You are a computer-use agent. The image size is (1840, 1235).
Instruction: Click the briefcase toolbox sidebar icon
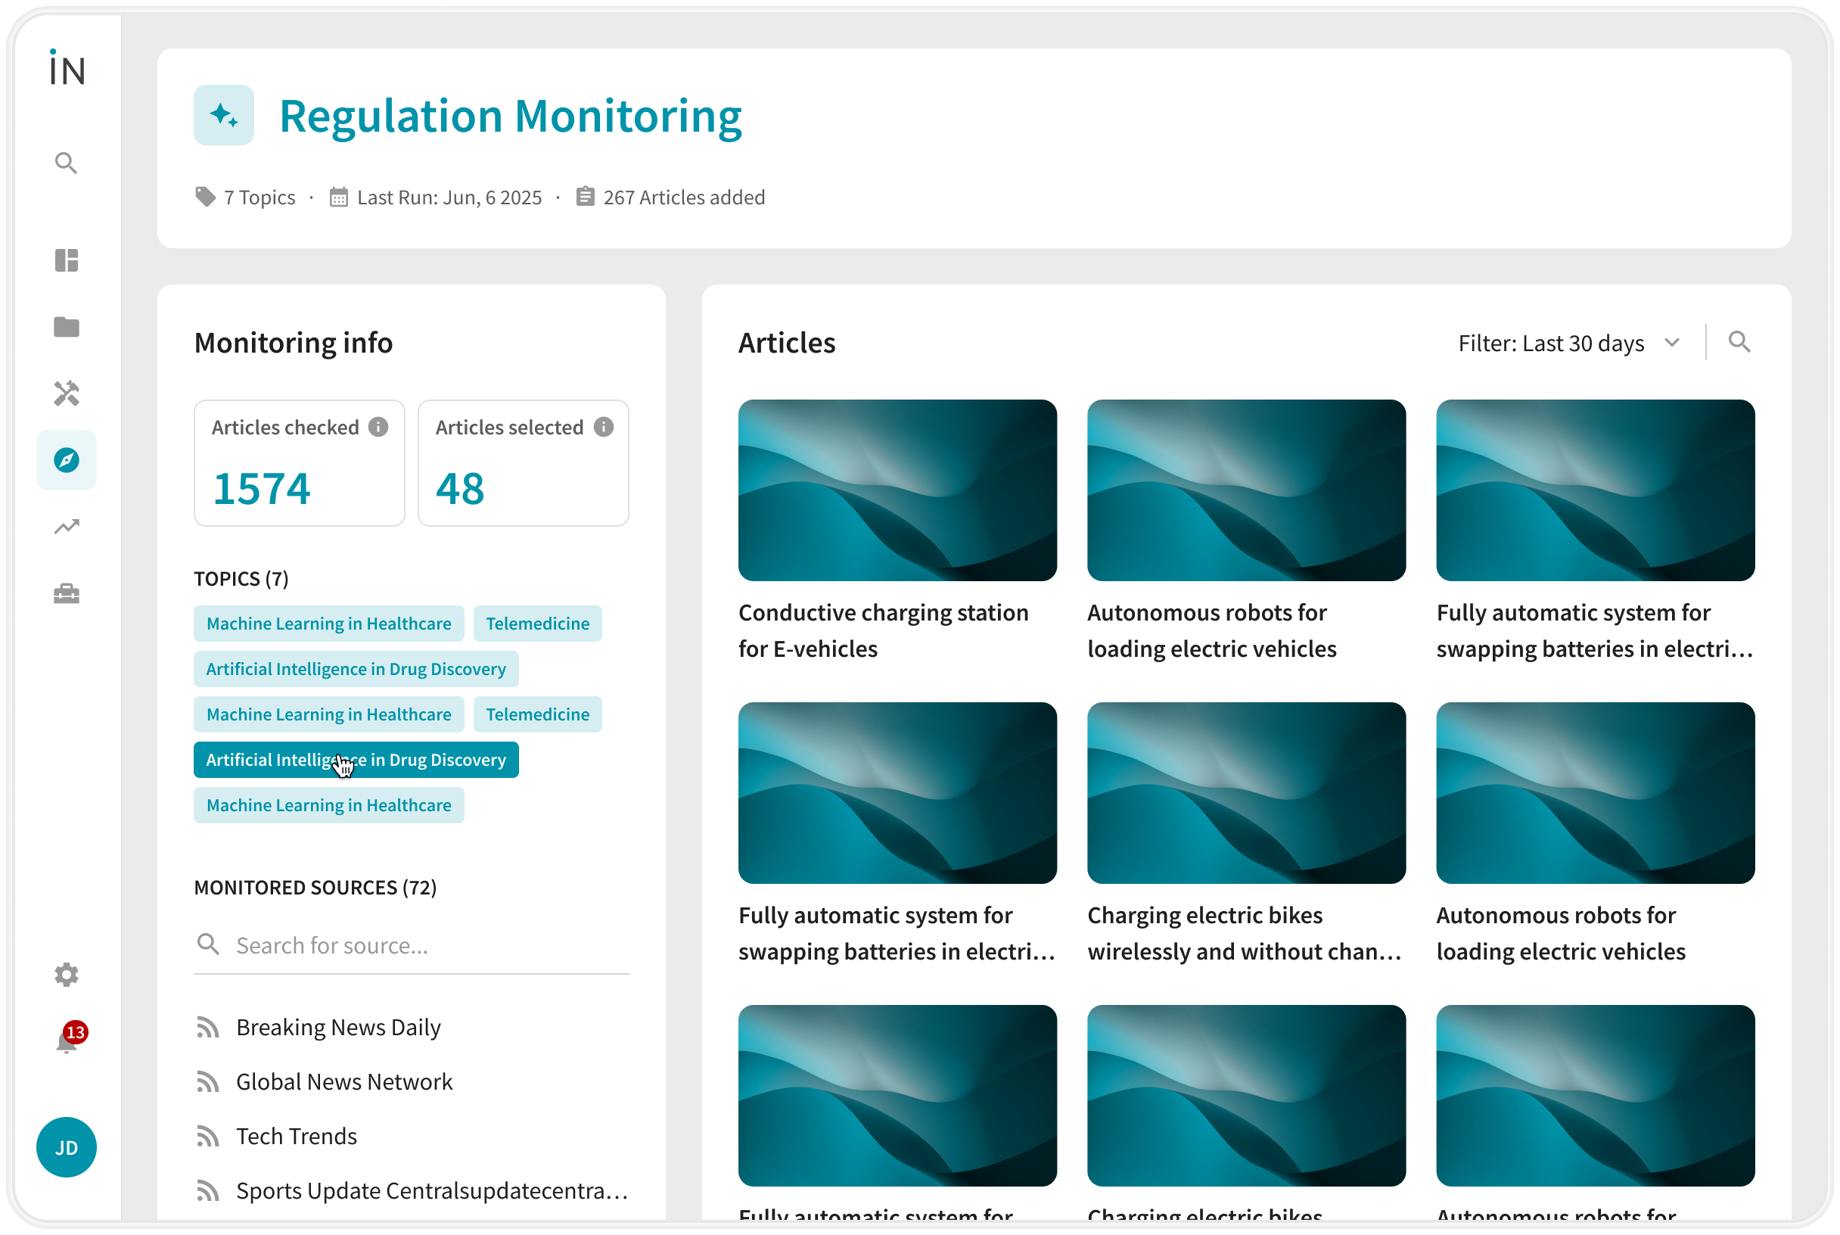(x=66, y=593)
